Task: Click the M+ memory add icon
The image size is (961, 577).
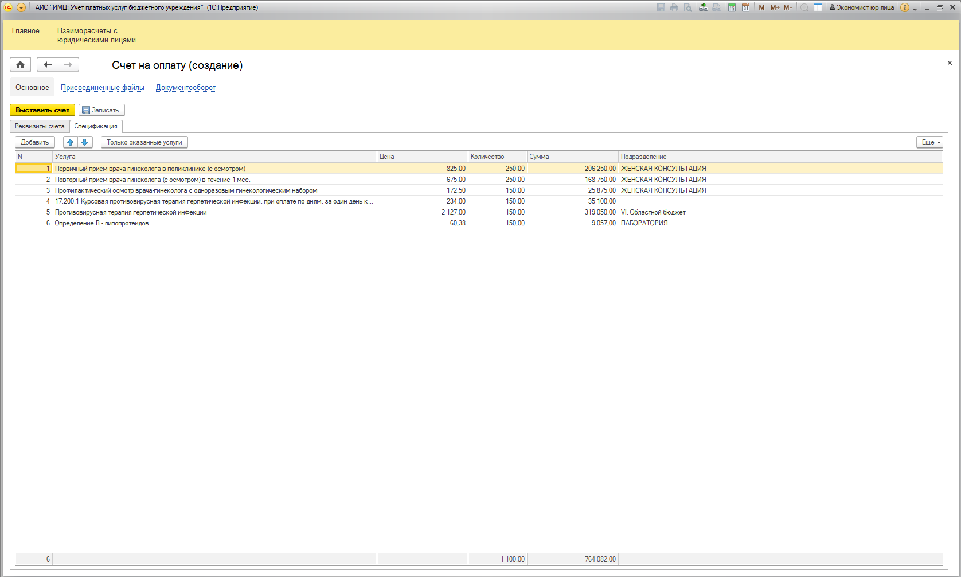Action: [x=775, y=7]
